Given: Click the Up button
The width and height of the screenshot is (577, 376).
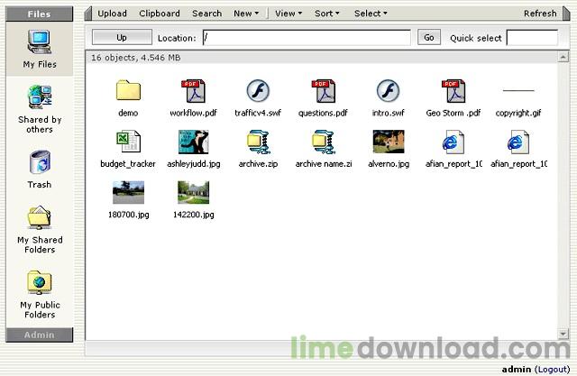Looking at the screenshot, I should pyautogui.click(x=122, y=37).
